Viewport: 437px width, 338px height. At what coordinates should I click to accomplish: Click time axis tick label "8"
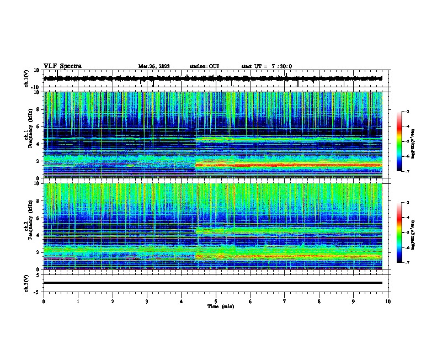[319, 302]
